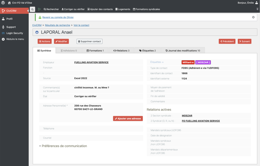Click Ajouter une adresse button

pos(128,119)
